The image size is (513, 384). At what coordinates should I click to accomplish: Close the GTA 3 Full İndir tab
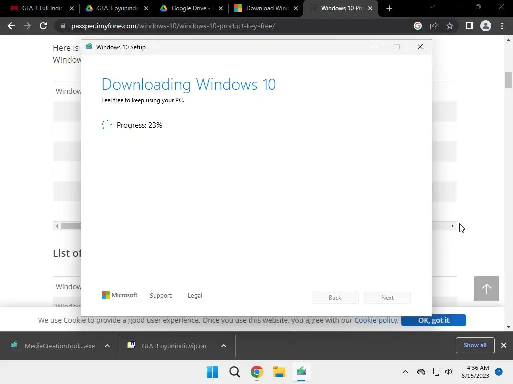pyautogui.click(x=72, y=8)
